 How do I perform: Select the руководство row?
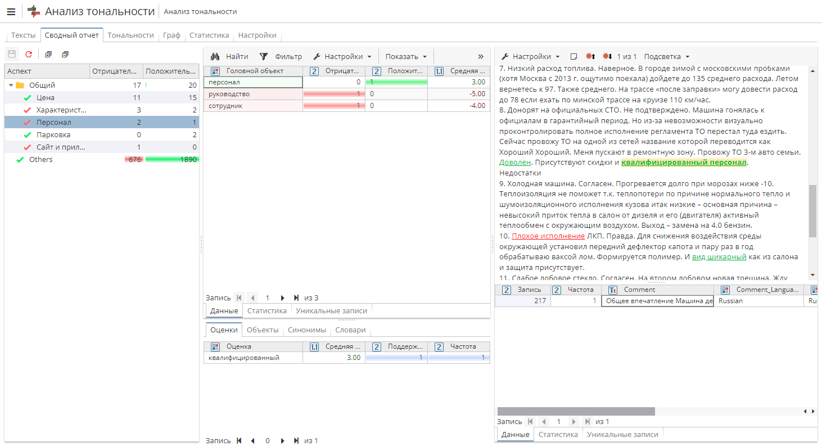346,94
